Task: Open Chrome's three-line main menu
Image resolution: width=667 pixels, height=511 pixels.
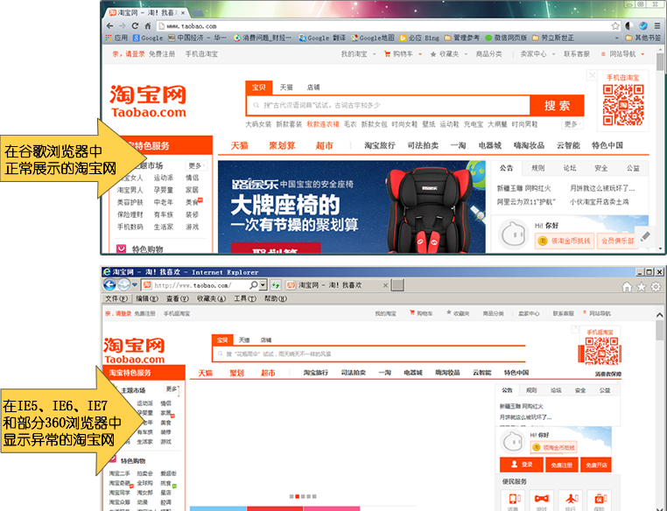Action: pos(656,26)
